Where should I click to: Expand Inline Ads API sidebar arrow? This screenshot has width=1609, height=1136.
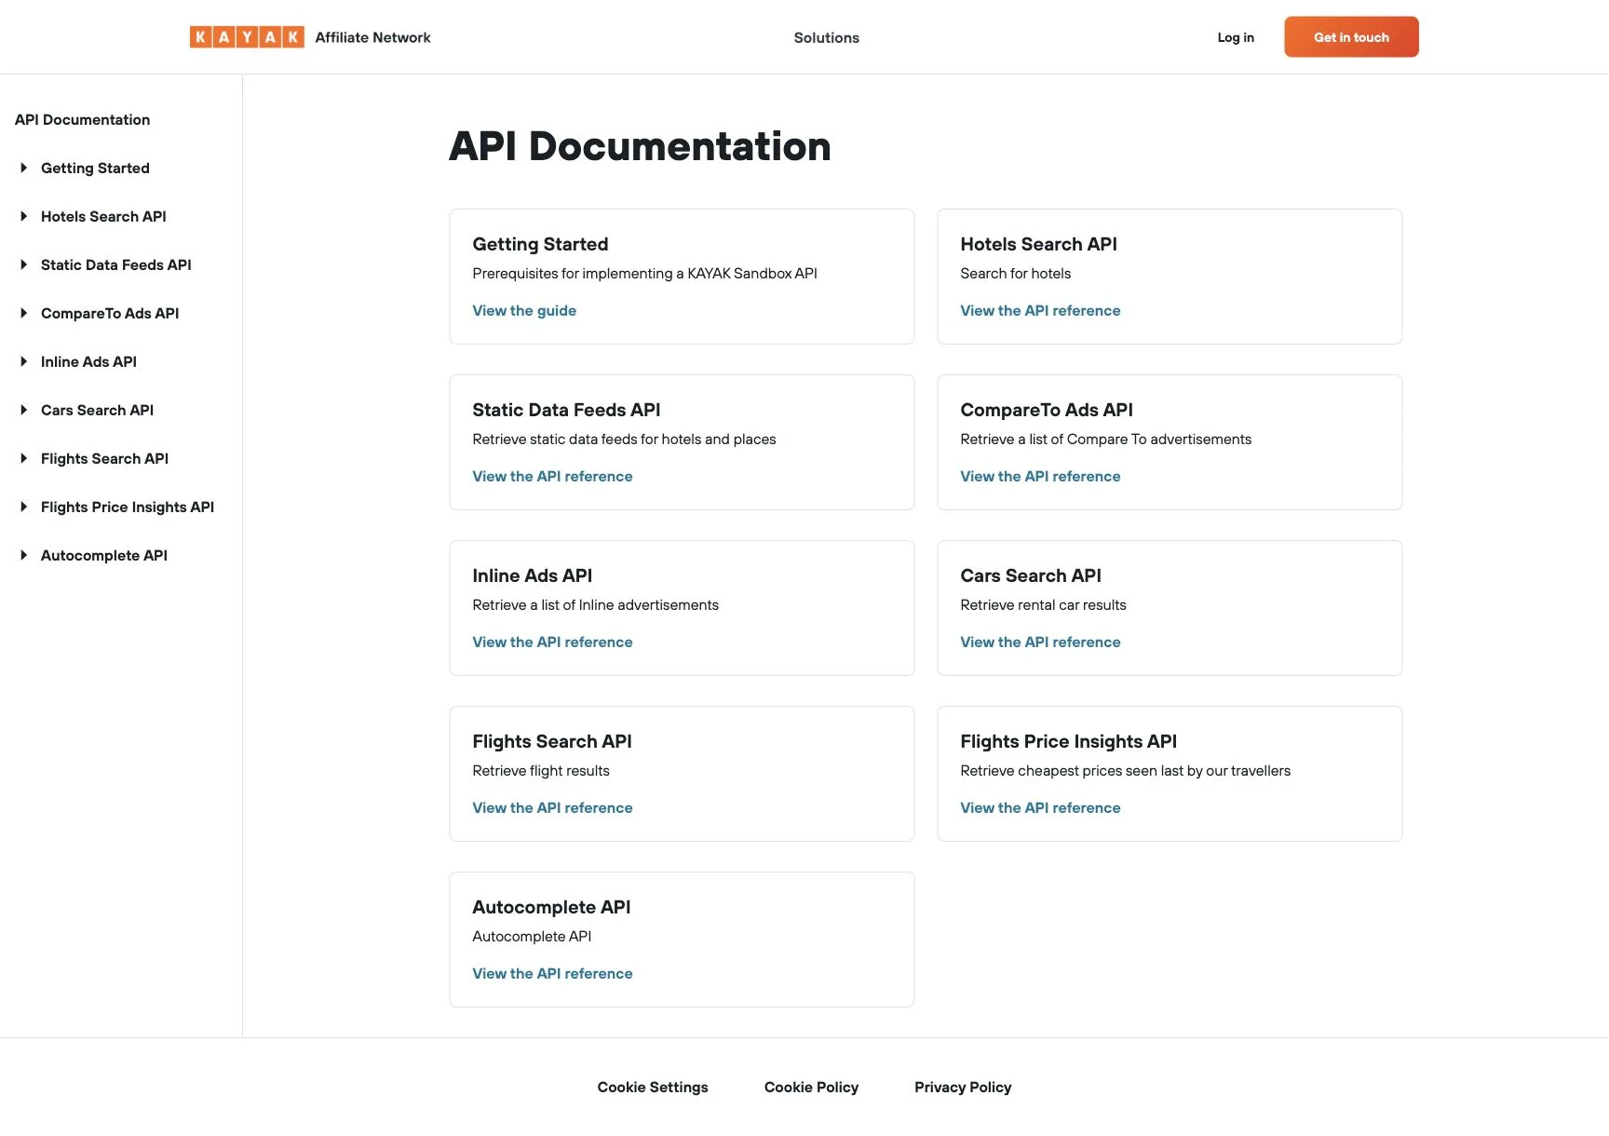tap(24, 361)
